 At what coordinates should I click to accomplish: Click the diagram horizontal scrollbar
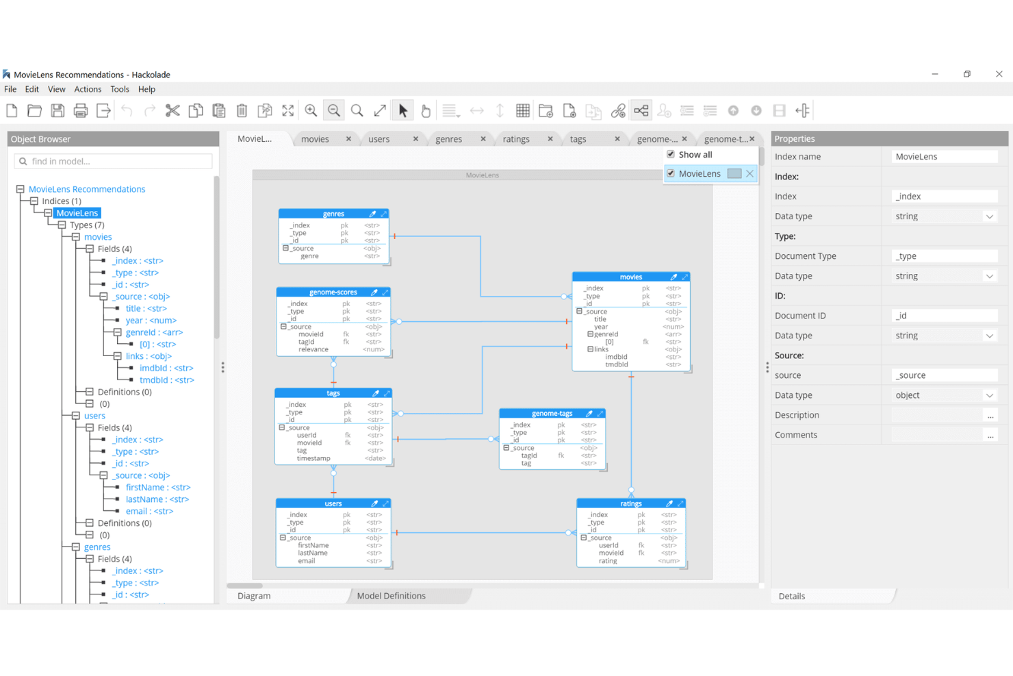point(244,586)
